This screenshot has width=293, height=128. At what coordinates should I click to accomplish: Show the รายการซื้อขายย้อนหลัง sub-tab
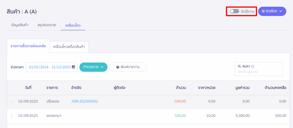(28, 46)
